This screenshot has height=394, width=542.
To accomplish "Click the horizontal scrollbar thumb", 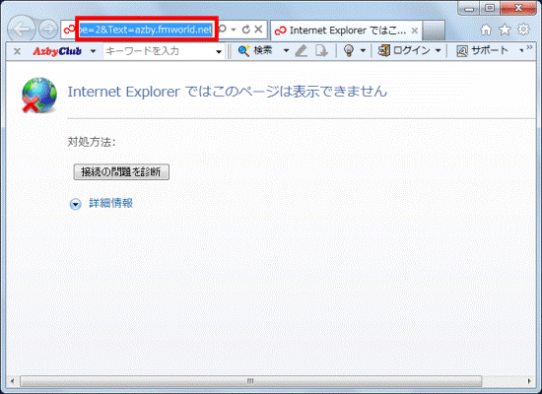I will (250, 381).
